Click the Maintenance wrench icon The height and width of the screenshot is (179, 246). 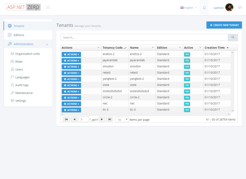(12, 93)
